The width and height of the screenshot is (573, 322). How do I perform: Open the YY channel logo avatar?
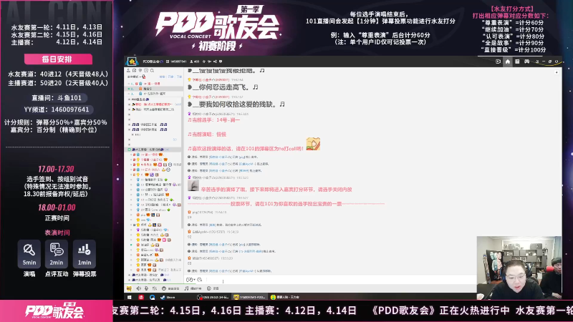pos(132,62)
